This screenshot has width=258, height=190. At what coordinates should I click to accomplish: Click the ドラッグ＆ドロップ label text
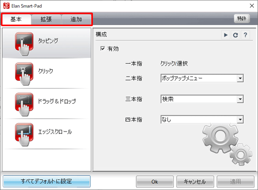57,101
